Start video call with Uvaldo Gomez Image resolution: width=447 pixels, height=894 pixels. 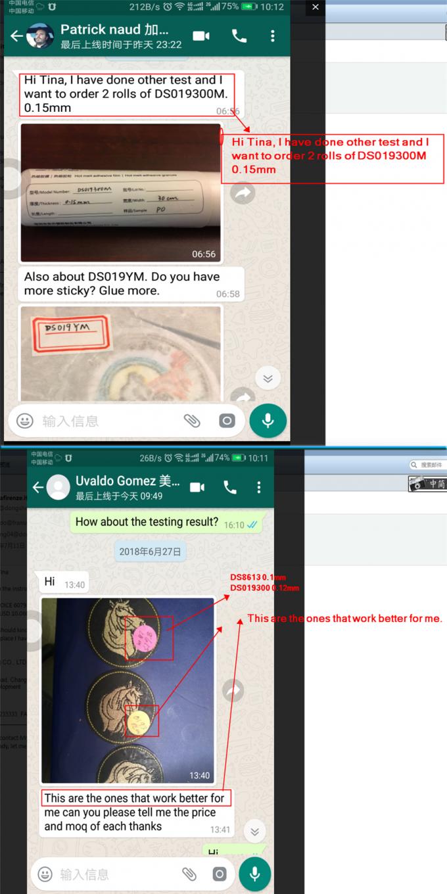197,487
